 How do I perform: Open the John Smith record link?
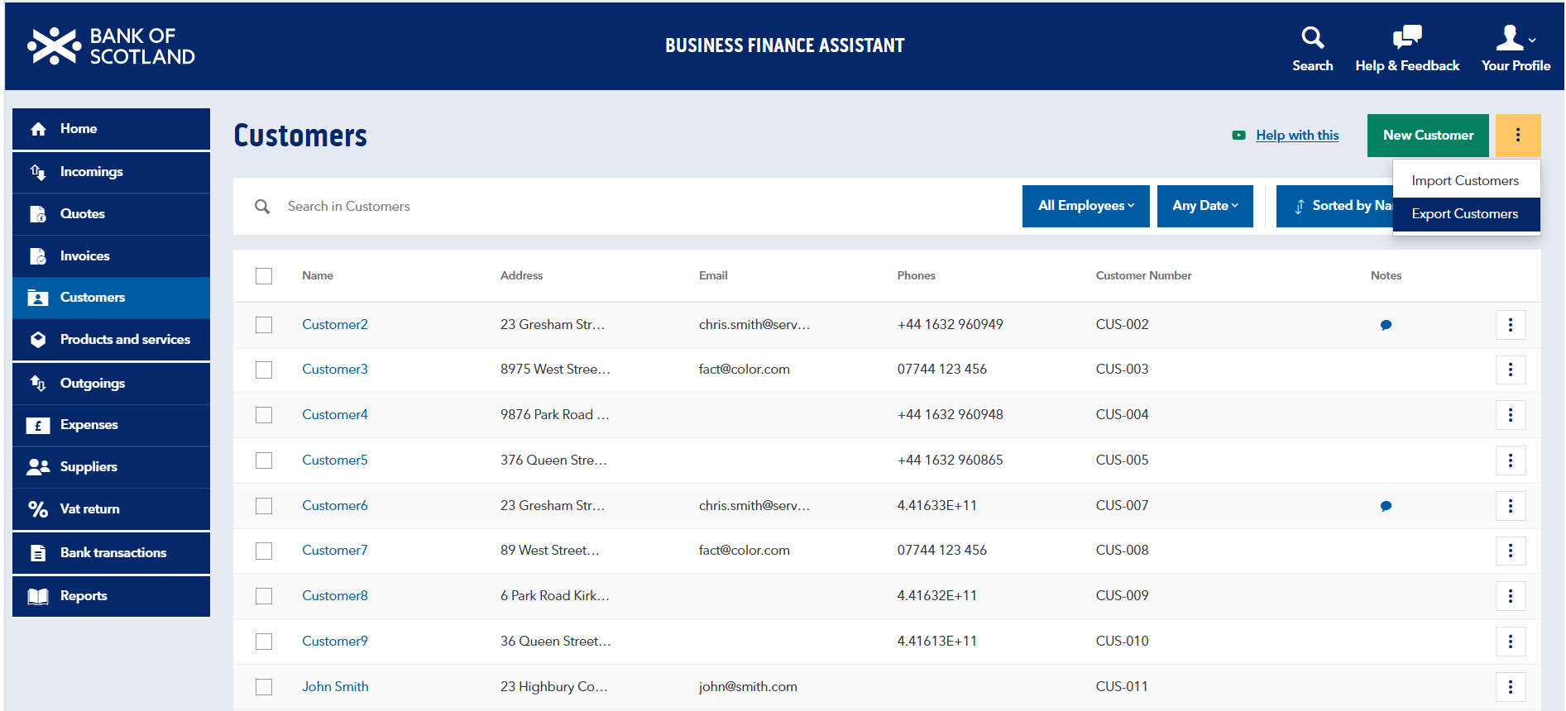coord(335,687)
